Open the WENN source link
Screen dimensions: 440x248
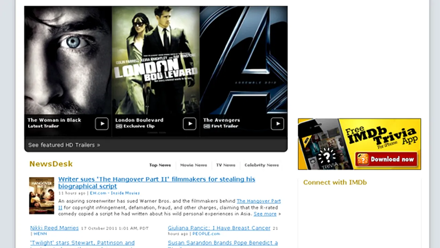point(40,234)
